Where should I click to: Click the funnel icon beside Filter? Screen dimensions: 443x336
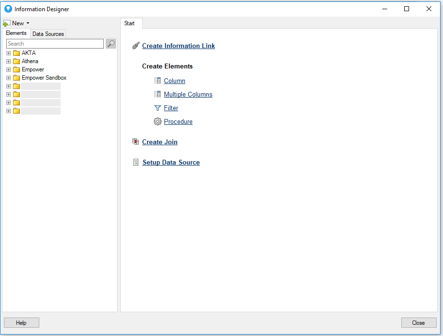click(x=157, y=108)
